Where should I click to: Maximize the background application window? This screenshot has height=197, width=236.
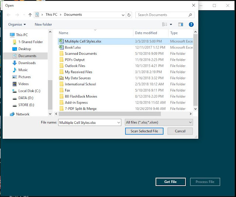tap(214, 6)
